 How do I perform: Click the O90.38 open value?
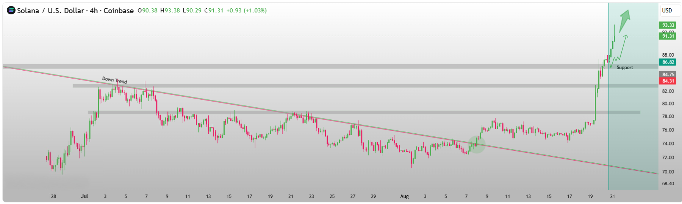(147, 11)
